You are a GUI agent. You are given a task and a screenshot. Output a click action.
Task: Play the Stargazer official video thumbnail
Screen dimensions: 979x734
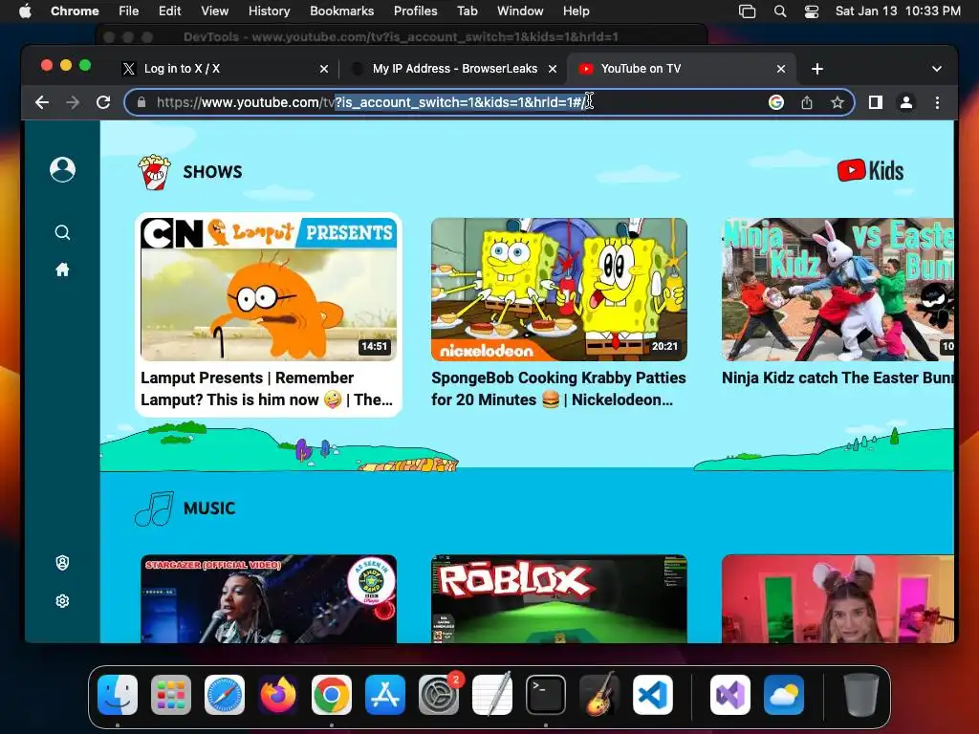[x=269, y=598]
